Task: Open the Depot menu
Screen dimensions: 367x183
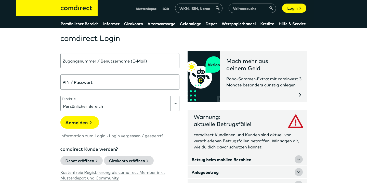Action: (x=212, y=24)
